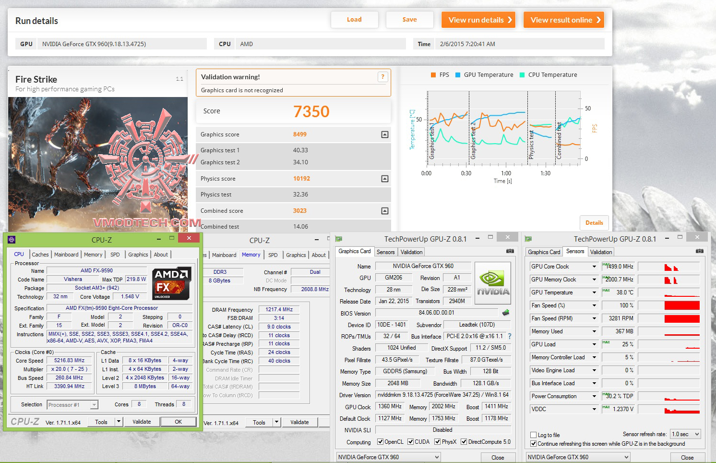Click the CPU Name field showing AMD FX-9590
This screenshot has height=463, width=716.
click(96, 271)
